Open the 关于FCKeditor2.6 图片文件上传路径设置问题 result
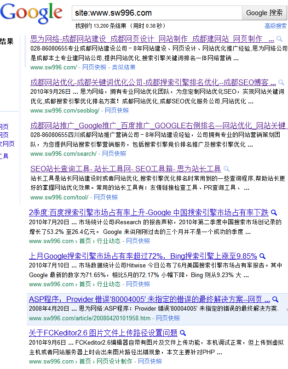The height and width of the screenshot is (369, 288). tap(103, 333)
